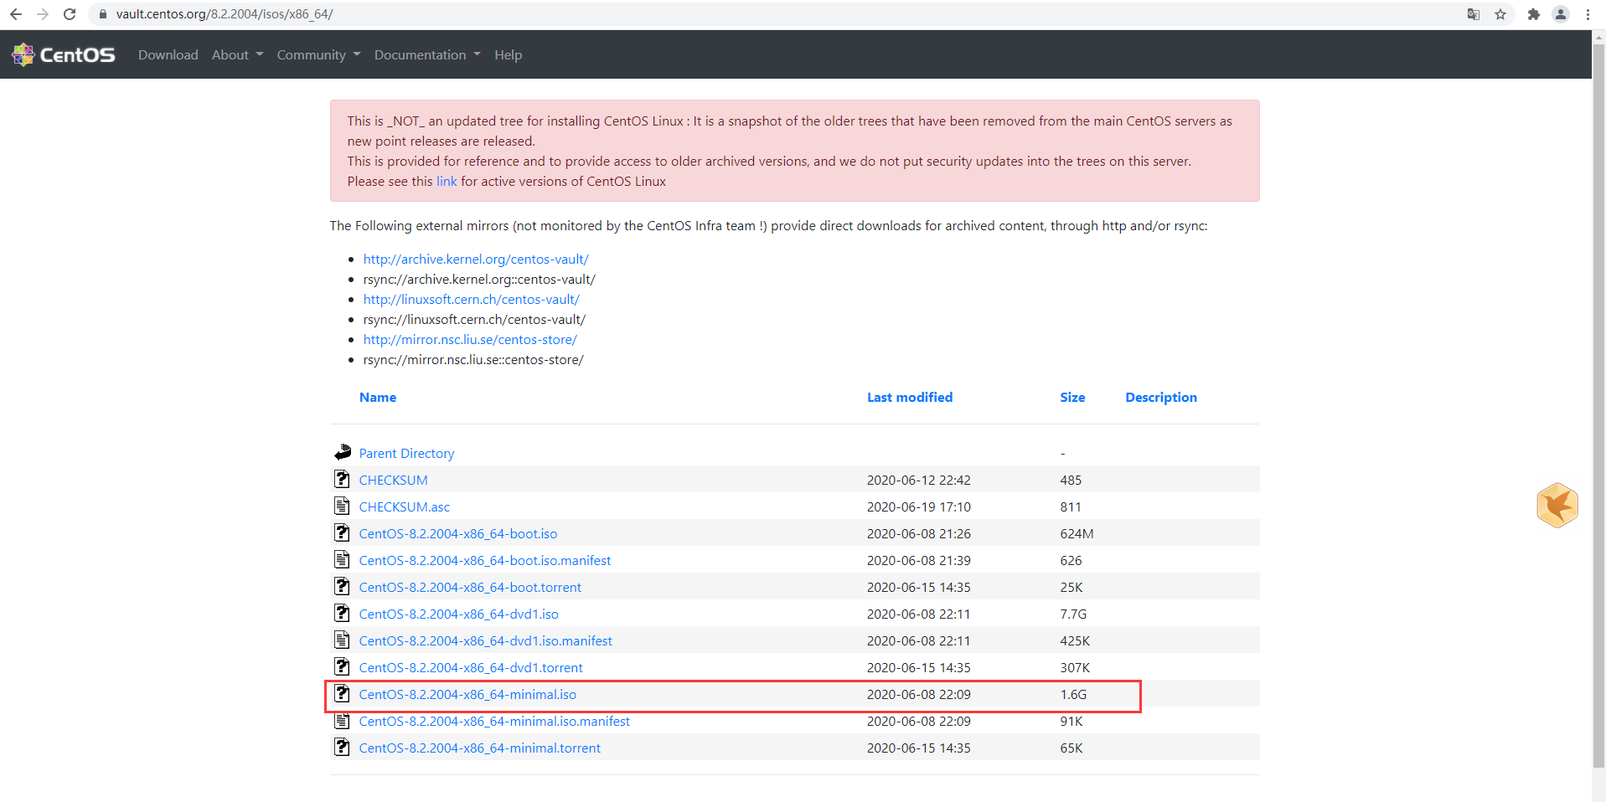Open the browser Extensions puzzle icon

[1534, 14]
